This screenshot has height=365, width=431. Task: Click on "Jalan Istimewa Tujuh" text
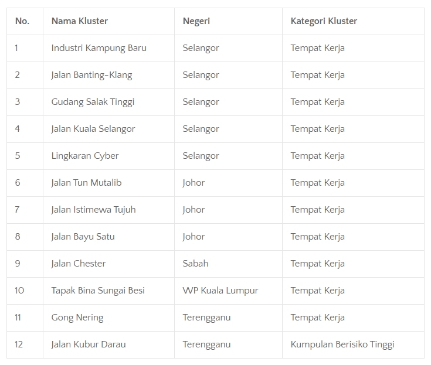94,210
